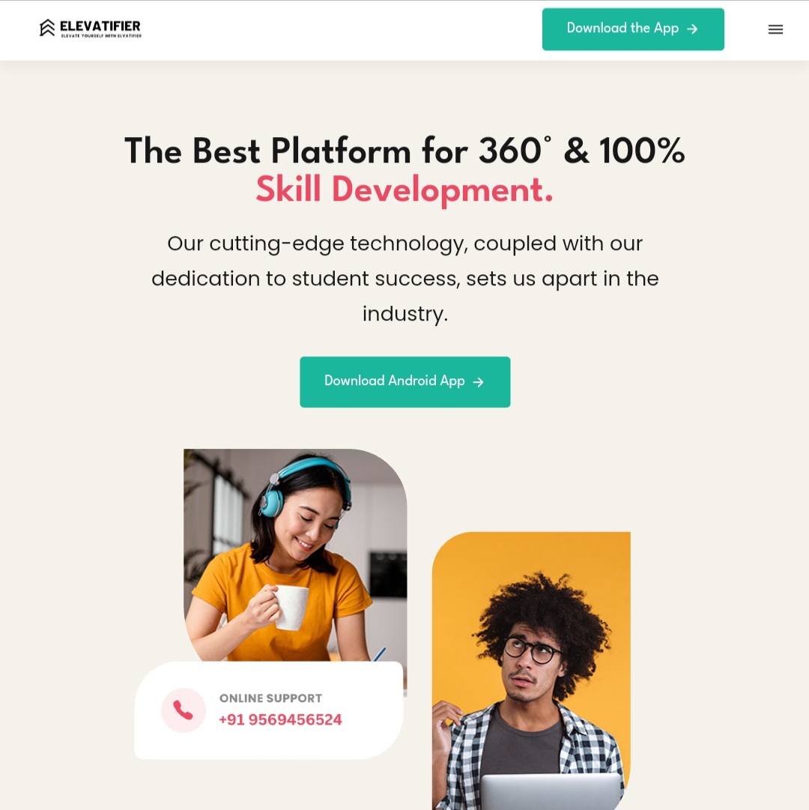Image resolution: width=809 pixels, height=810 pixels.
Task: Click the small tagline under ELEVATIFIER
Action: point(101,36)
